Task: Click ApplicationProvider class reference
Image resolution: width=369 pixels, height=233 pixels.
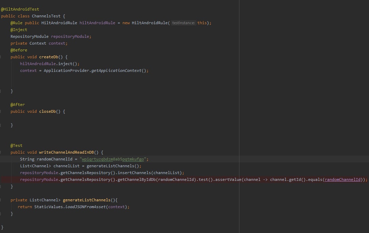Action: coord(66,71)
